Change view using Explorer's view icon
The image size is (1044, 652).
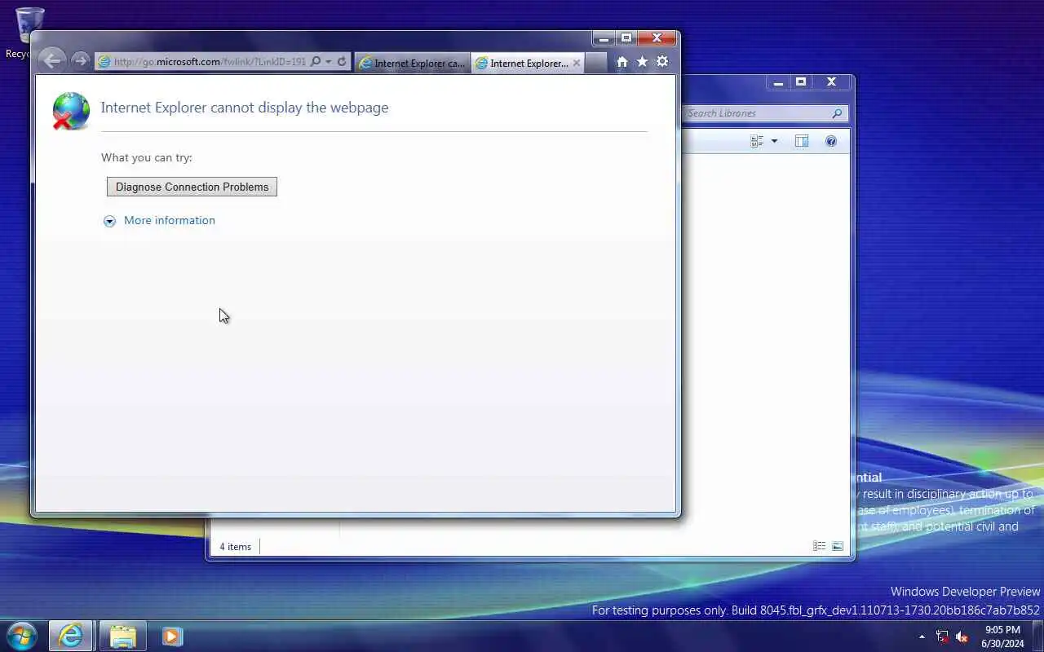click(757, 141)
